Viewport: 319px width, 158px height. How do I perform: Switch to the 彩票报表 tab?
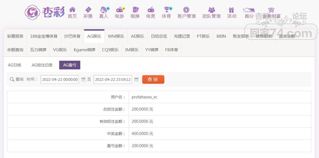tap(15, 36)
